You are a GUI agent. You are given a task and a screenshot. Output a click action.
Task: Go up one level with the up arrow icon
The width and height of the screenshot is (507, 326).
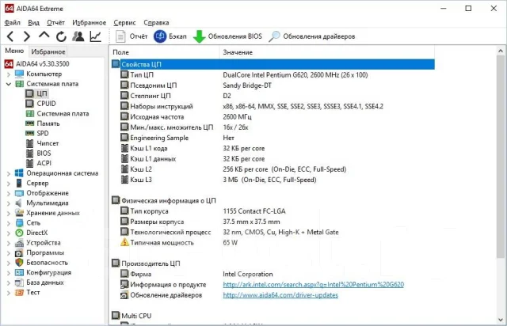(x=44, y=36)
